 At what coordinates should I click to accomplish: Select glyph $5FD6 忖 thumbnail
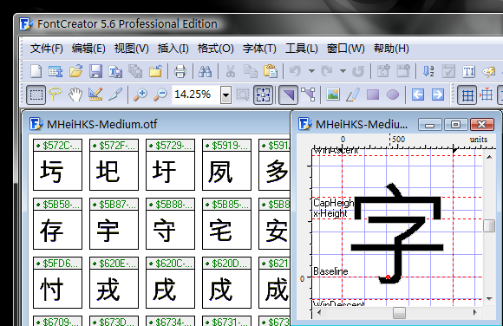click(58, 283)
